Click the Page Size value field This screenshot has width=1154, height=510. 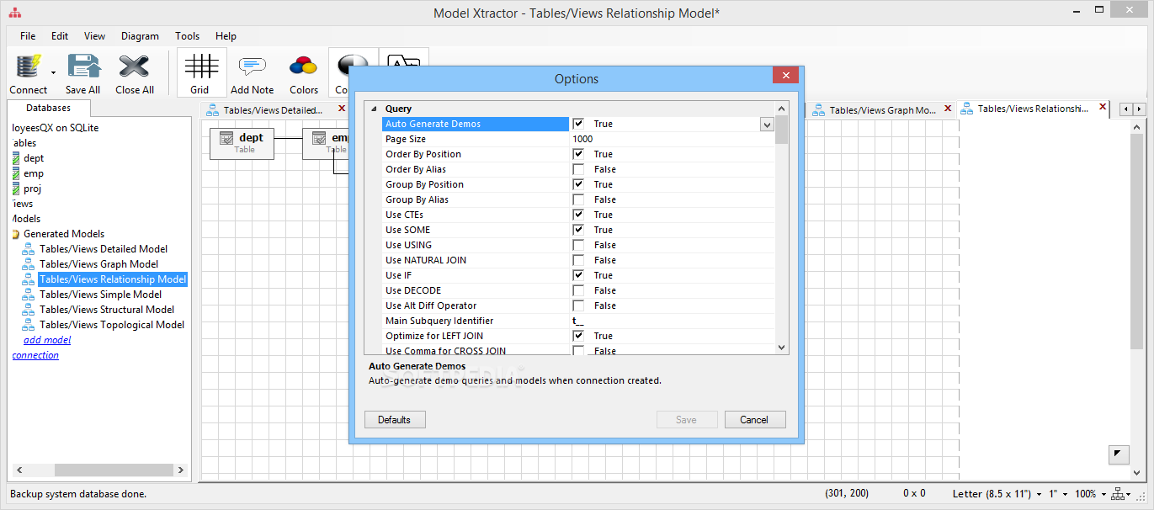click(x=672, y=139)
